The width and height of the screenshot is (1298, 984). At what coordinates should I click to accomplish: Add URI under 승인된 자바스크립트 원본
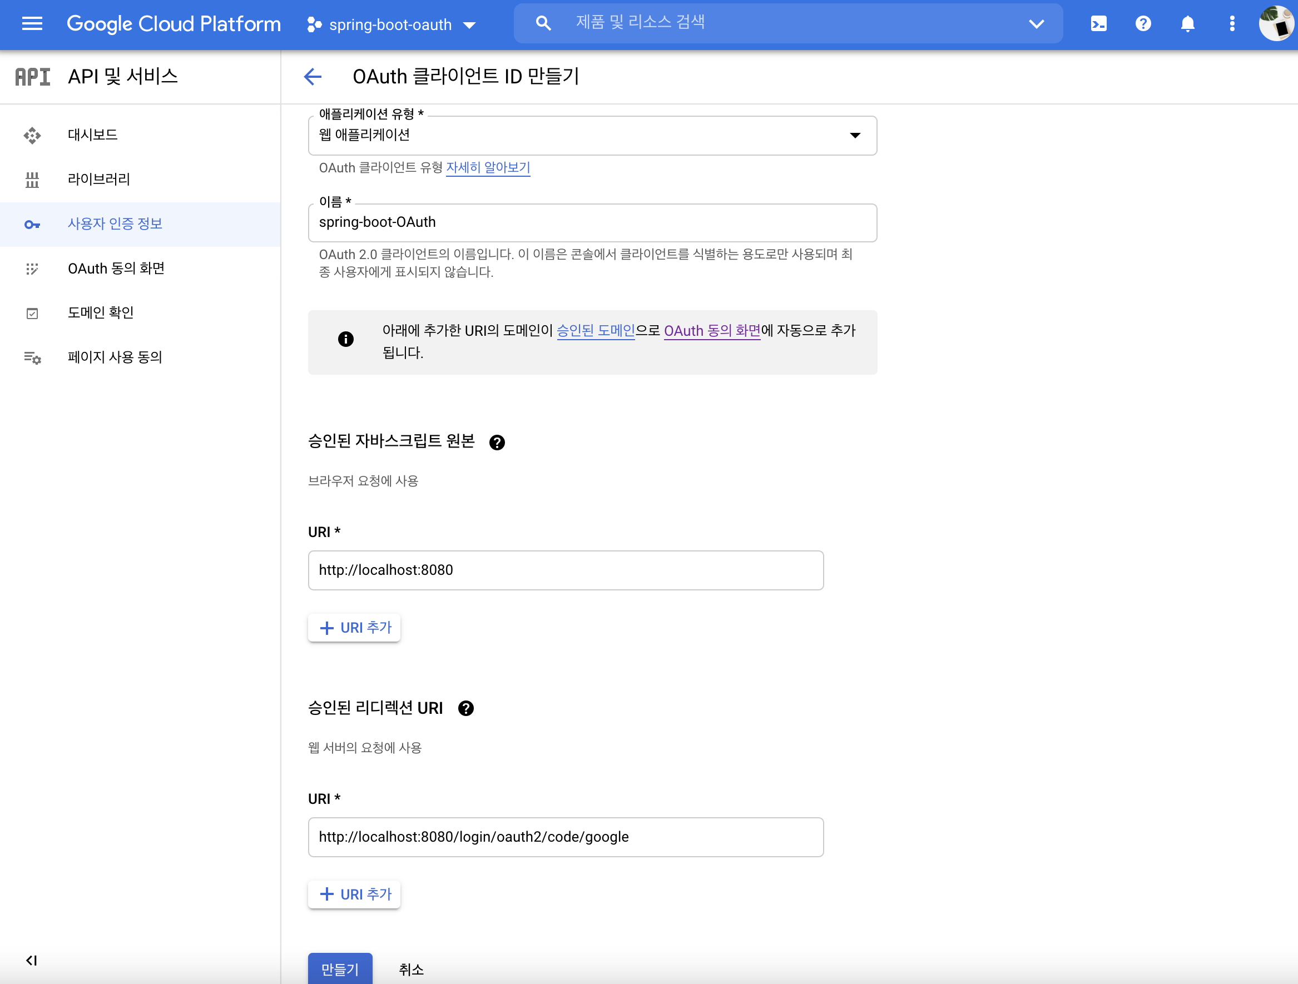[x=354, y=627]
